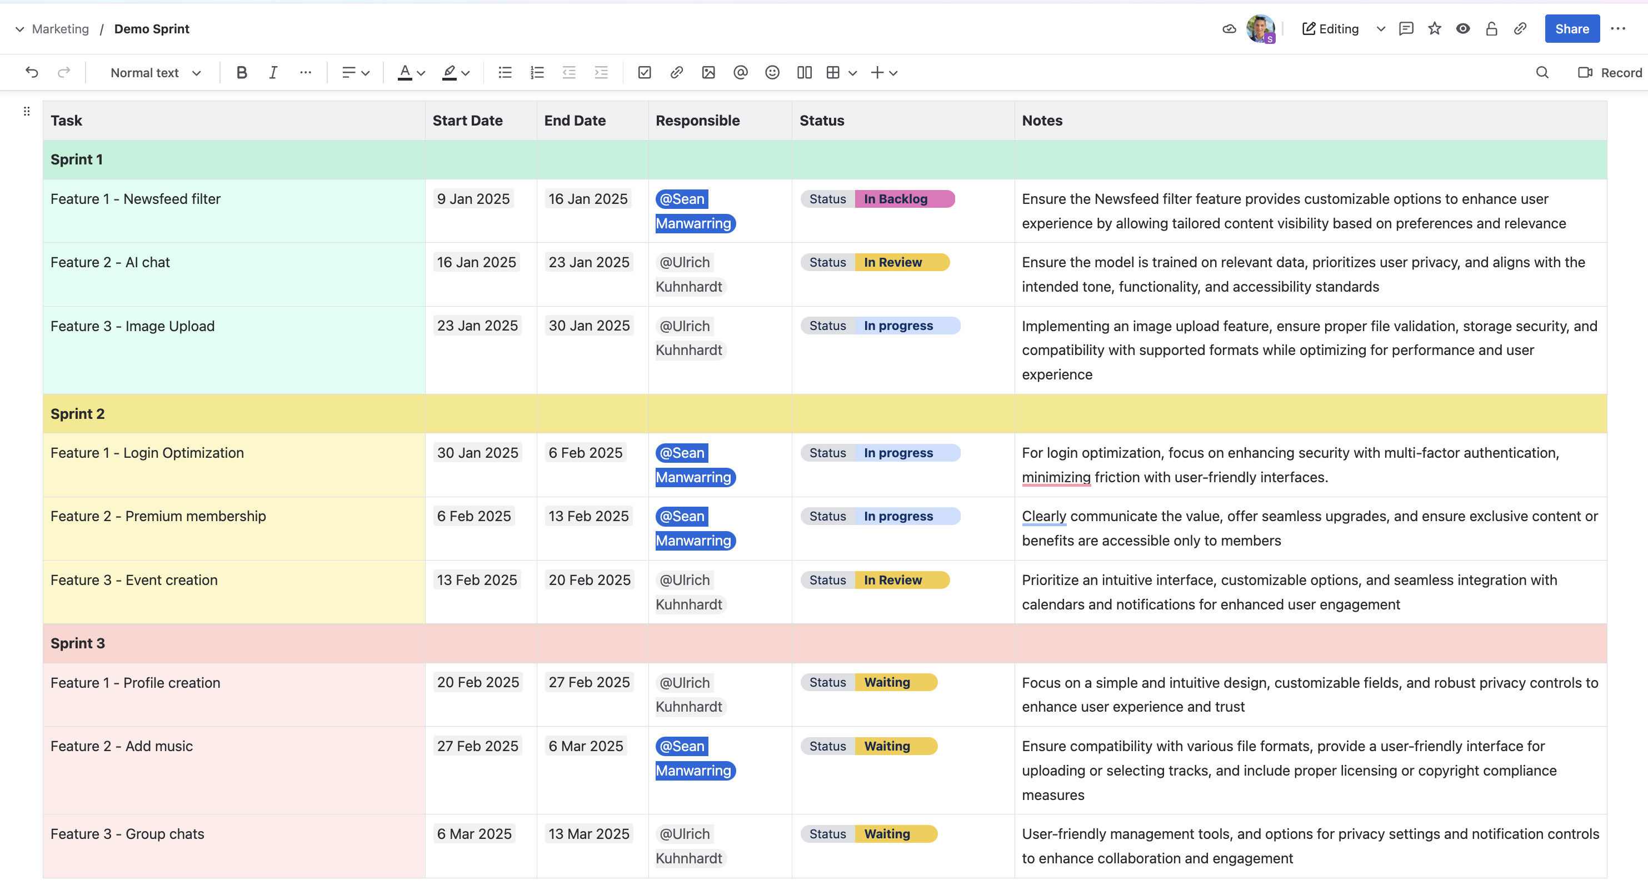The image size is (1648, 890).
Task: Click the undo icon
Action: [31, 72]
